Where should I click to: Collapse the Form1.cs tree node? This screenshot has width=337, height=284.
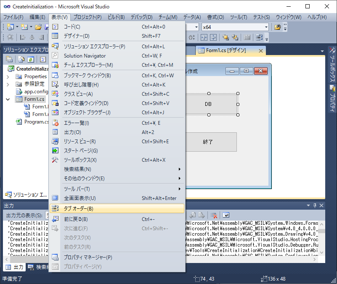coord(8,100)
